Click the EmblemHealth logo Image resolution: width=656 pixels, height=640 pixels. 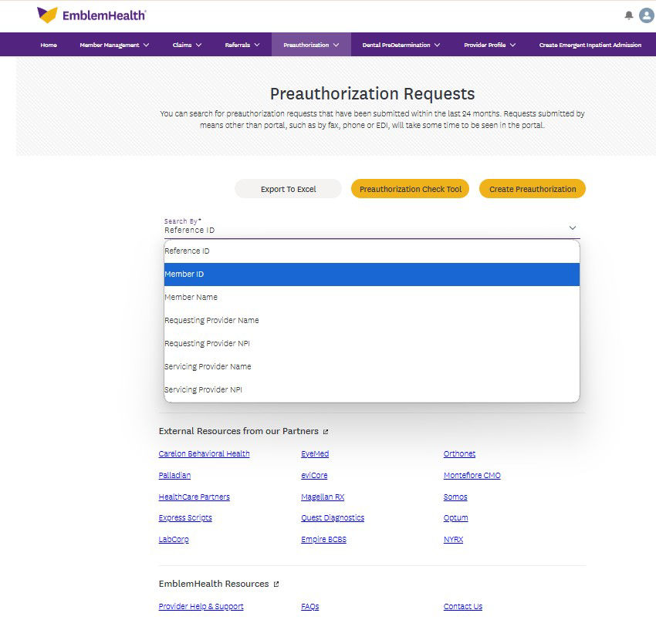tap(92, 15)
